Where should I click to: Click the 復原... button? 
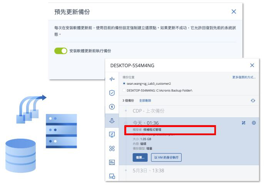point(140,158)
